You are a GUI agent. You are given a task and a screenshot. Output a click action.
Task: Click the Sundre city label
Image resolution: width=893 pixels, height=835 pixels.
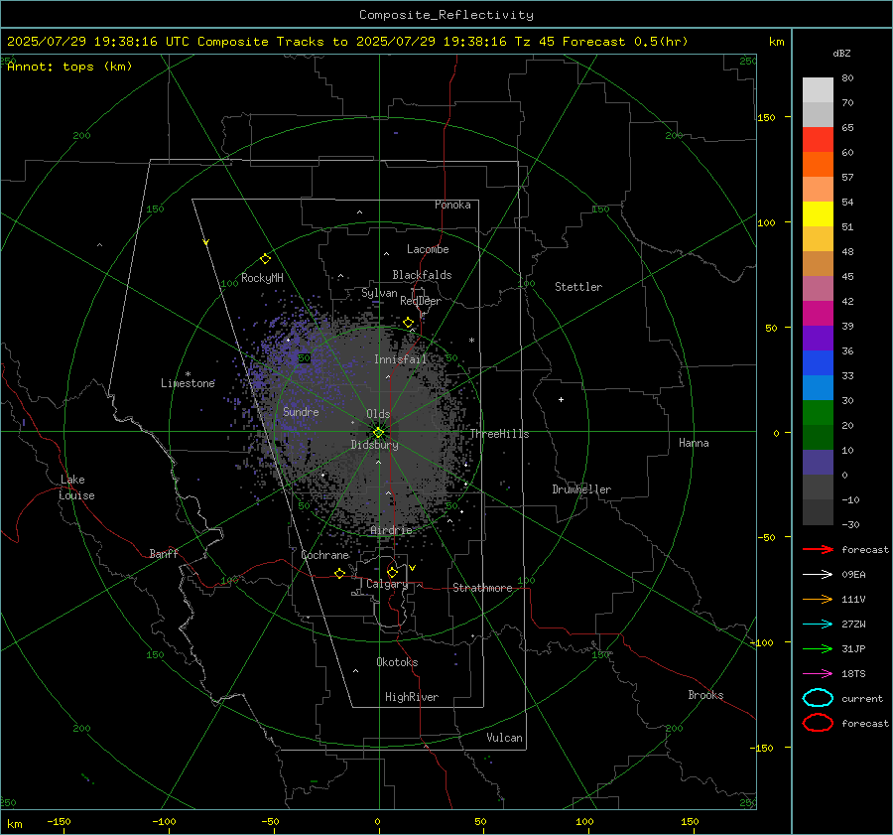pyautogui.click(x=301, y=411)
